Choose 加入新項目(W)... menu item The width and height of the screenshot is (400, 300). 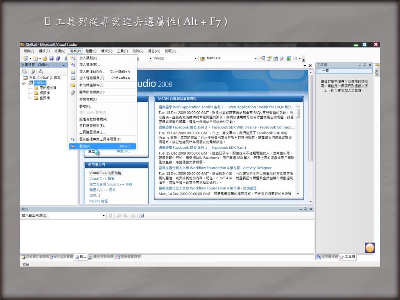click(103, 71)
